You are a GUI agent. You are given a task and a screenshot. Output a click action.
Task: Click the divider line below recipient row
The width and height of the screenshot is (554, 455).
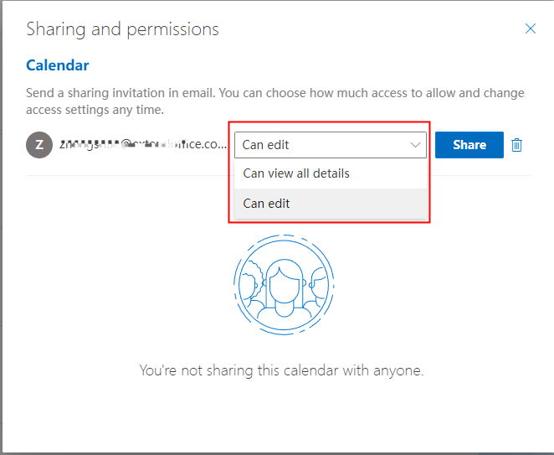tap(126, 176)
